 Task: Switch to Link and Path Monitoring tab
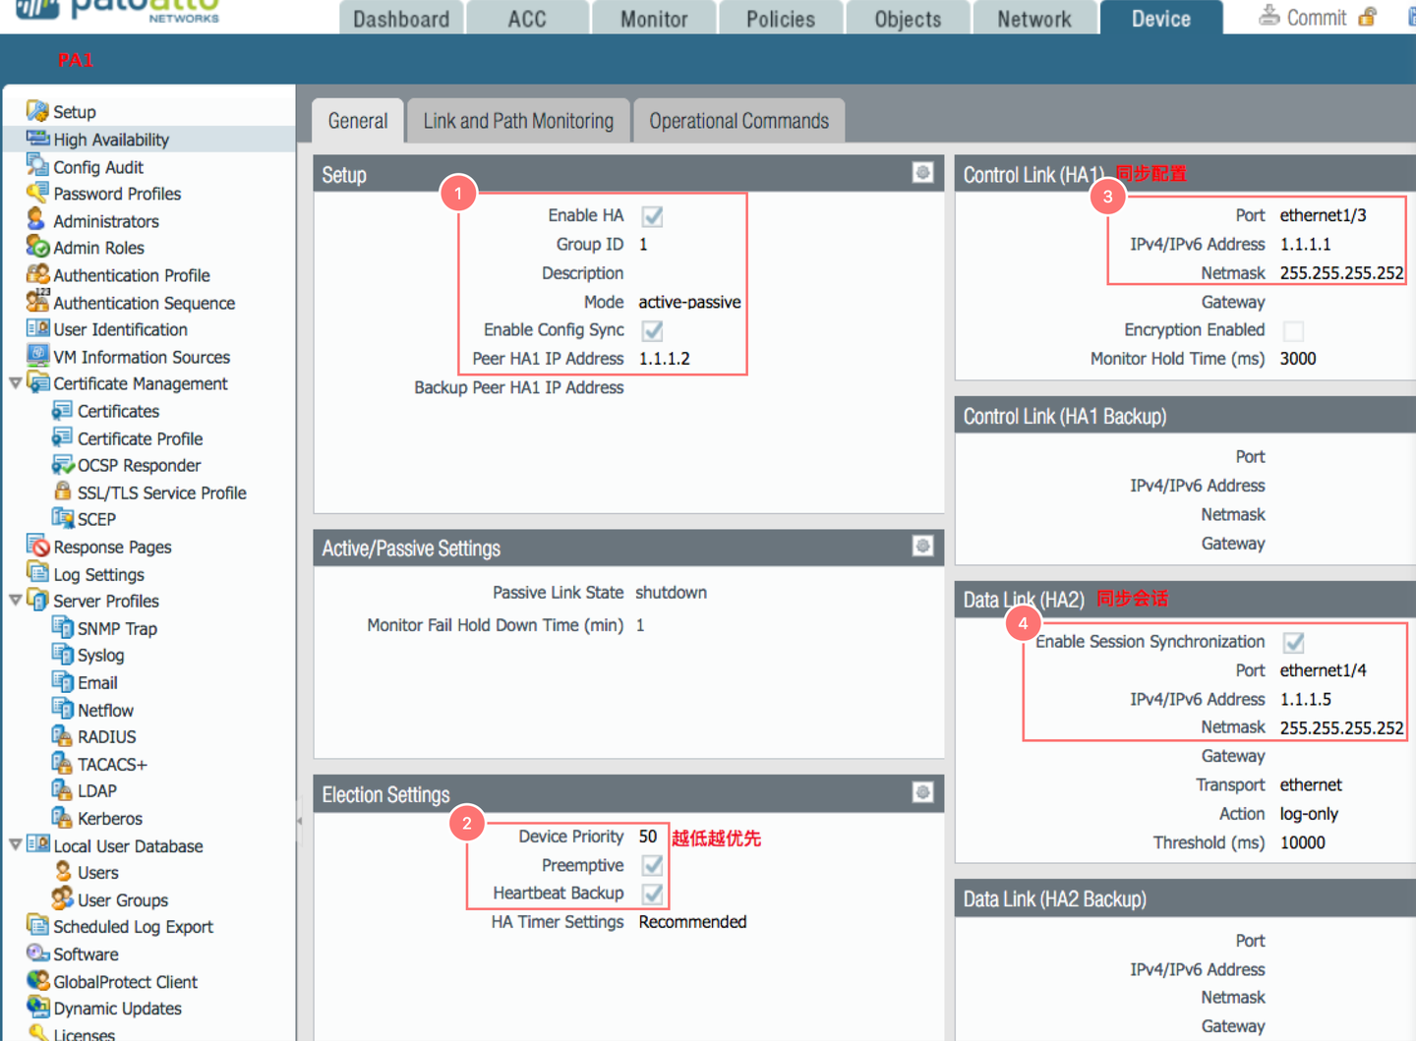tap(518, 121)
